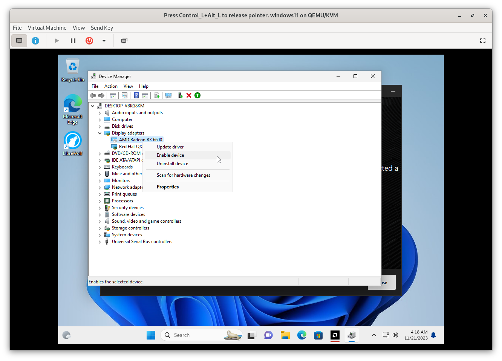Open the notification bell in system tray
This screenshot has height=361, width=502.
coord(433,335)
